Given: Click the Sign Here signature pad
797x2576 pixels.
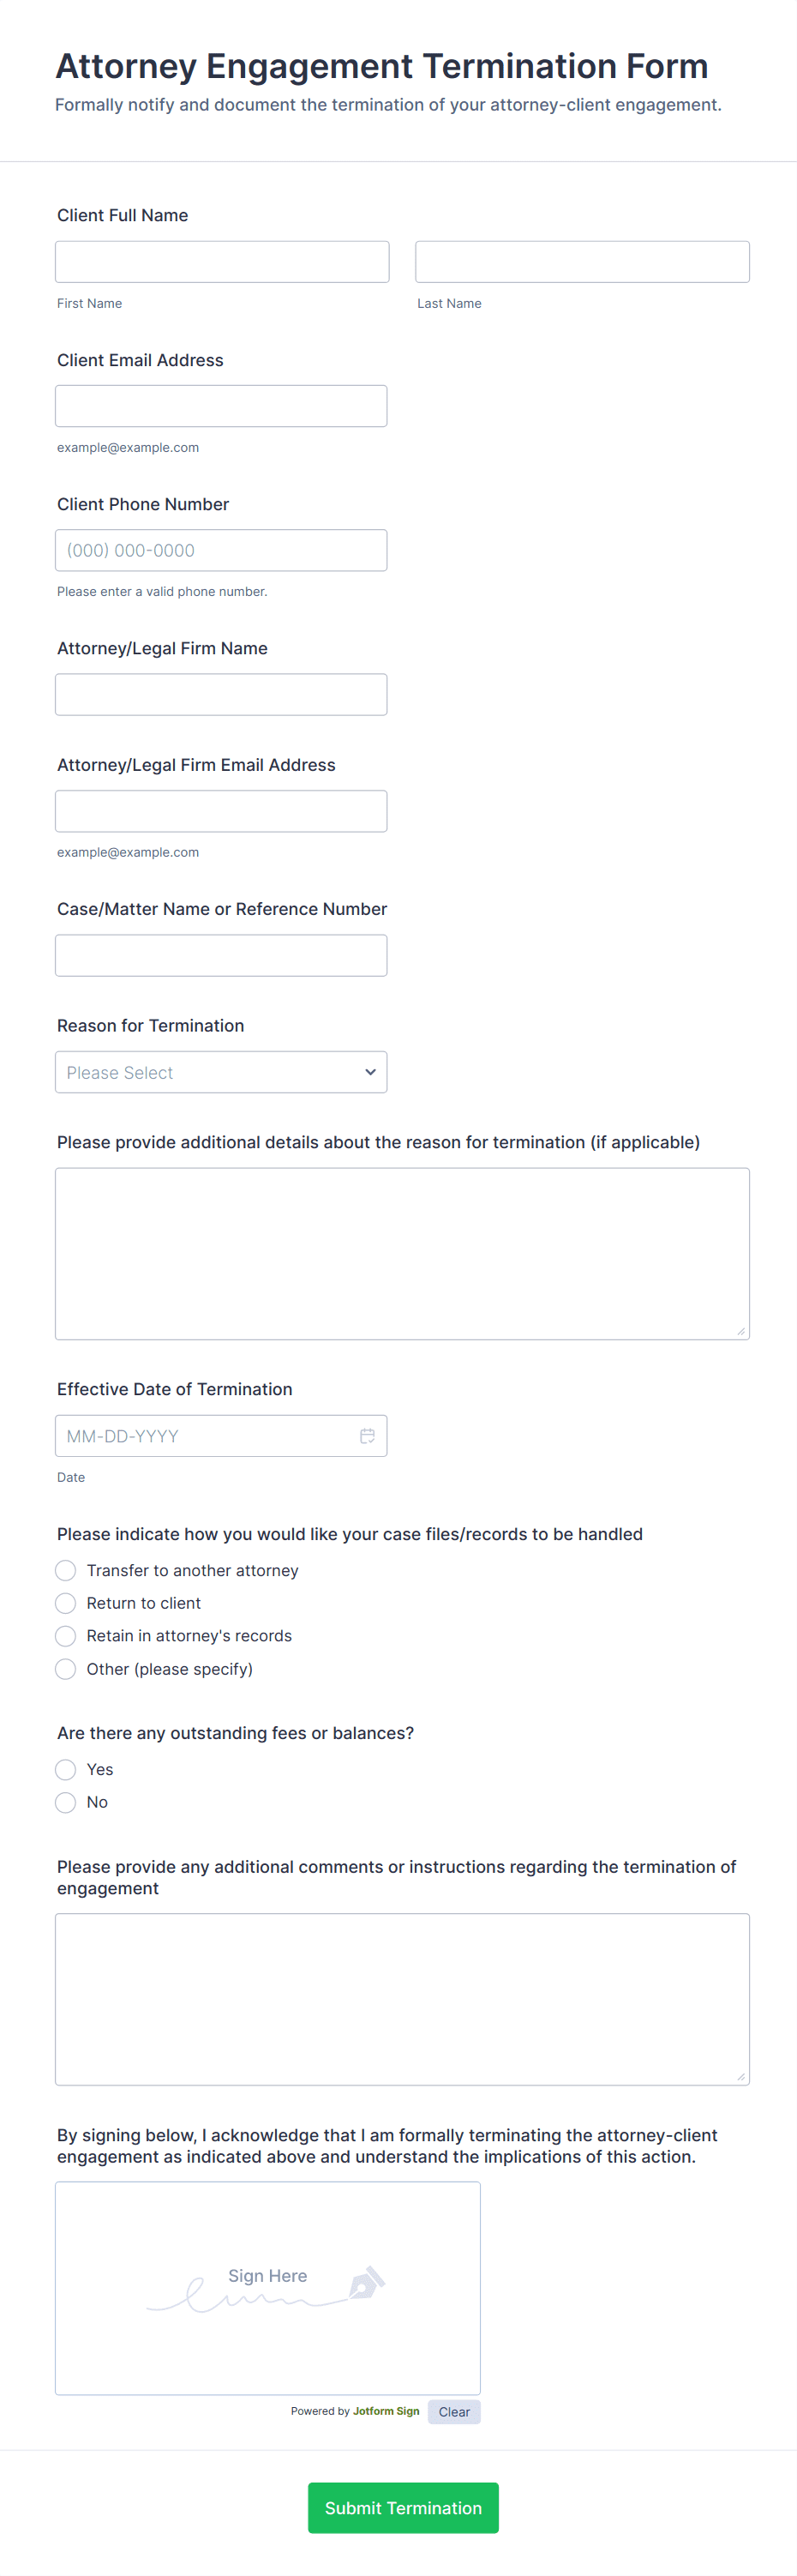Looking at the screenshot, I should [268, 2288].
